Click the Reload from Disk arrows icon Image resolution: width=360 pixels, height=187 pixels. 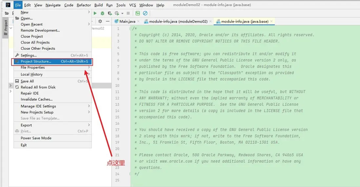17,87
